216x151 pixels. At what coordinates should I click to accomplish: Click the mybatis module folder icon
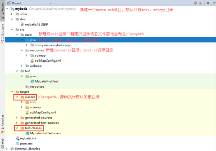(12, 9)
